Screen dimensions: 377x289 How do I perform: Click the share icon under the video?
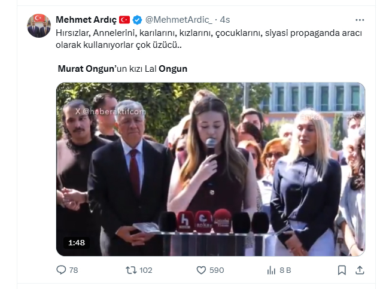[360, 270]
